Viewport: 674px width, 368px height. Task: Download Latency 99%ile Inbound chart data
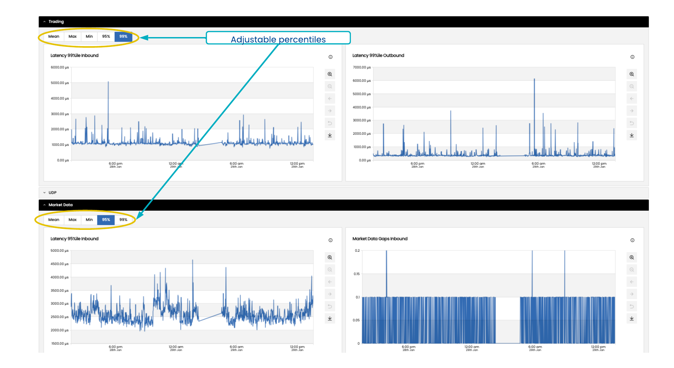pos(330,135)
